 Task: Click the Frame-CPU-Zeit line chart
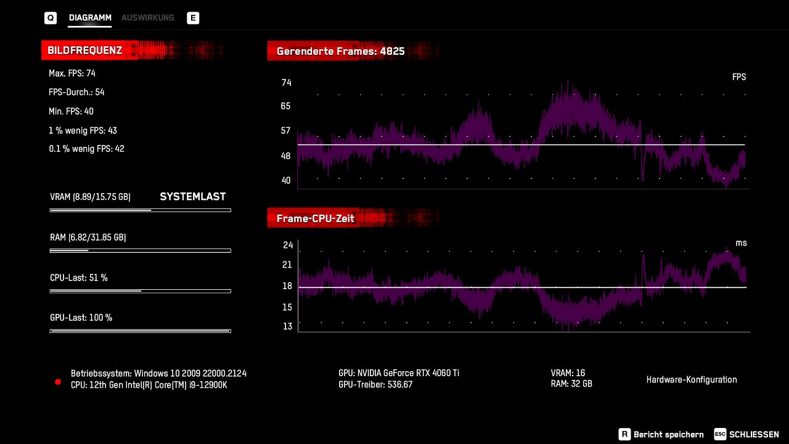point(524,286)
